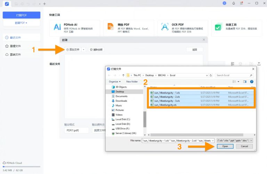Select USB Drive (F:) in tree
The image size is (267, 174).
122,128
